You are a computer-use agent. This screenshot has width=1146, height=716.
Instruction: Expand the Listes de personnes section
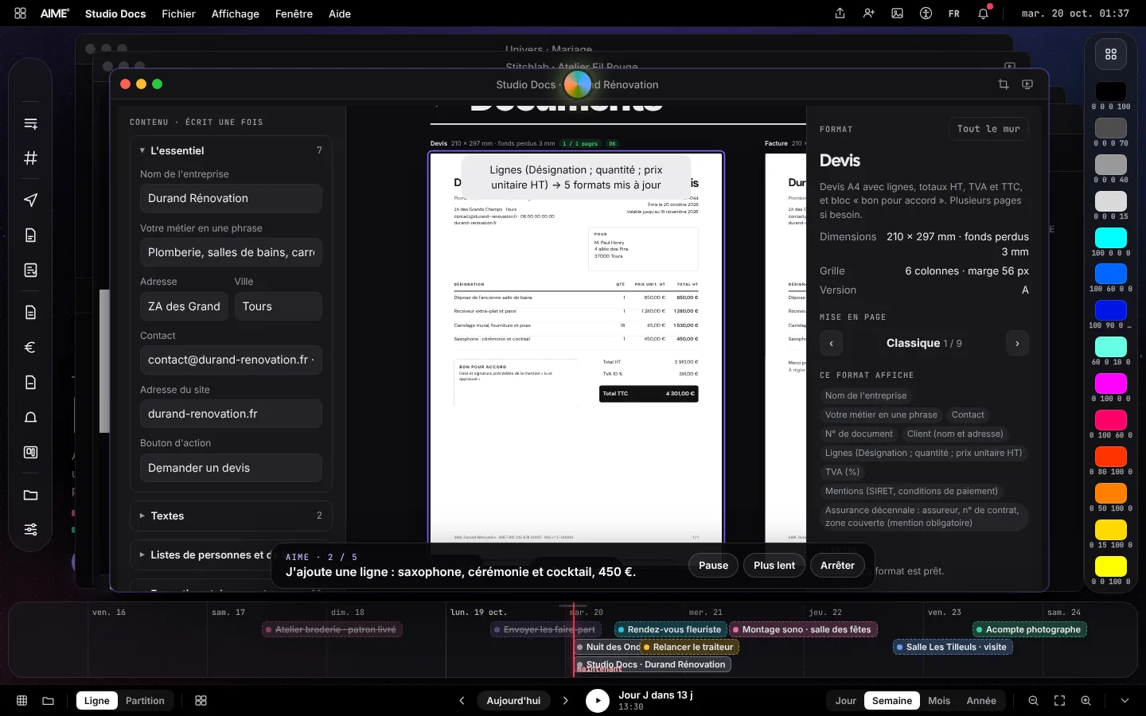pos(231,555)
